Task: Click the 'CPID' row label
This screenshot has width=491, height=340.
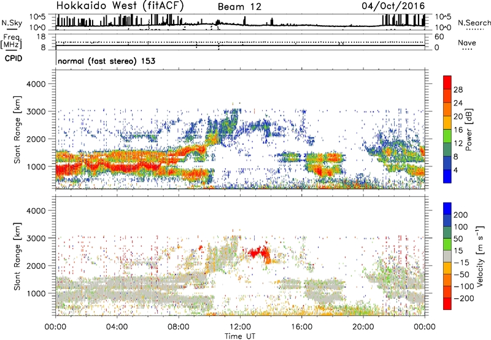Action: point(14,58)
